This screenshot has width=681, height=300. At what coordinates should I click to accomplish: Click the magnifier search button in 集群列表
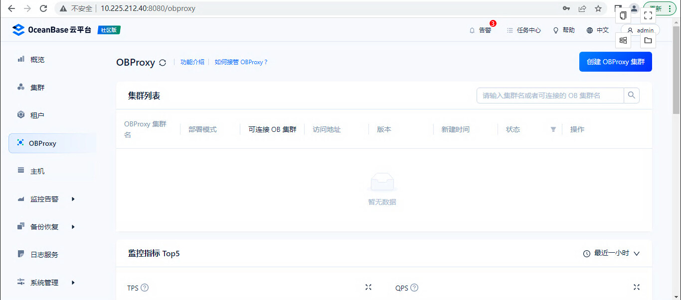click(632, 96)
